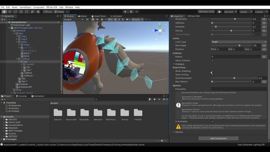Adjust the project icon size slider
Screen dimensions: 270x152
[x=162, y=141]
